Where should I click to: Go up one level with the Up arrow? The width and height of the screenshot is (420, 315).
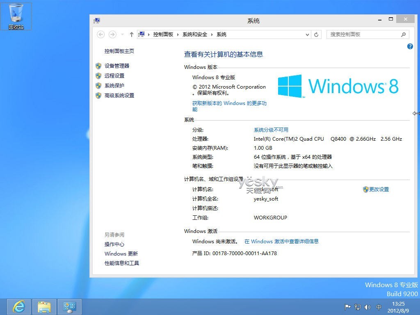coord(132,34)
